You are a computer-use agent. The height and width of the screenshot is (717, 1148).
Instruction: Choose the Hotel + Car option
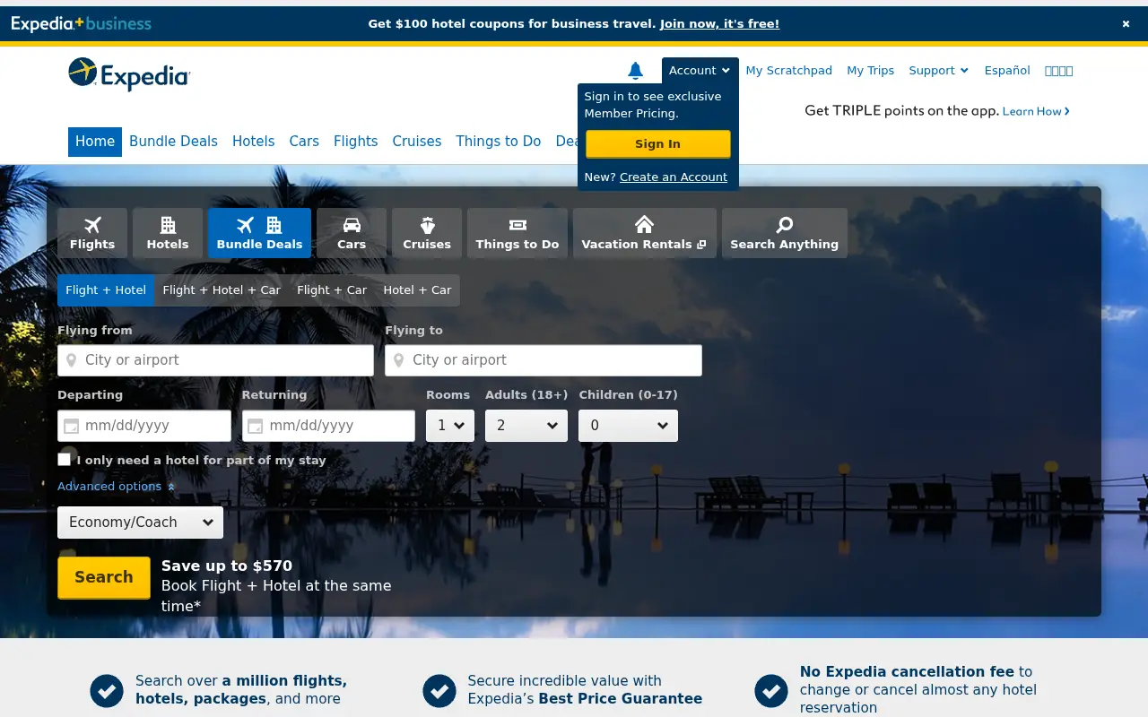(x=417, y=290)
